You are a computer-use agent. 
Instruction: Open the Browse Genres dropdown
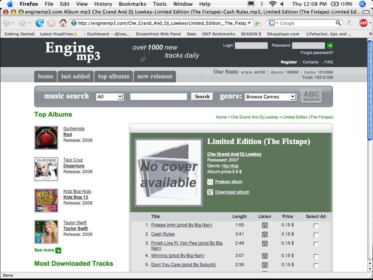point(271,97)
